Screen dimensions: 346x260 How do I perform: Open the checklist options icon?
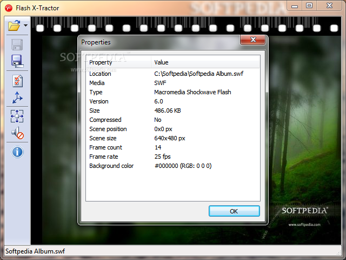click(17, 81)
